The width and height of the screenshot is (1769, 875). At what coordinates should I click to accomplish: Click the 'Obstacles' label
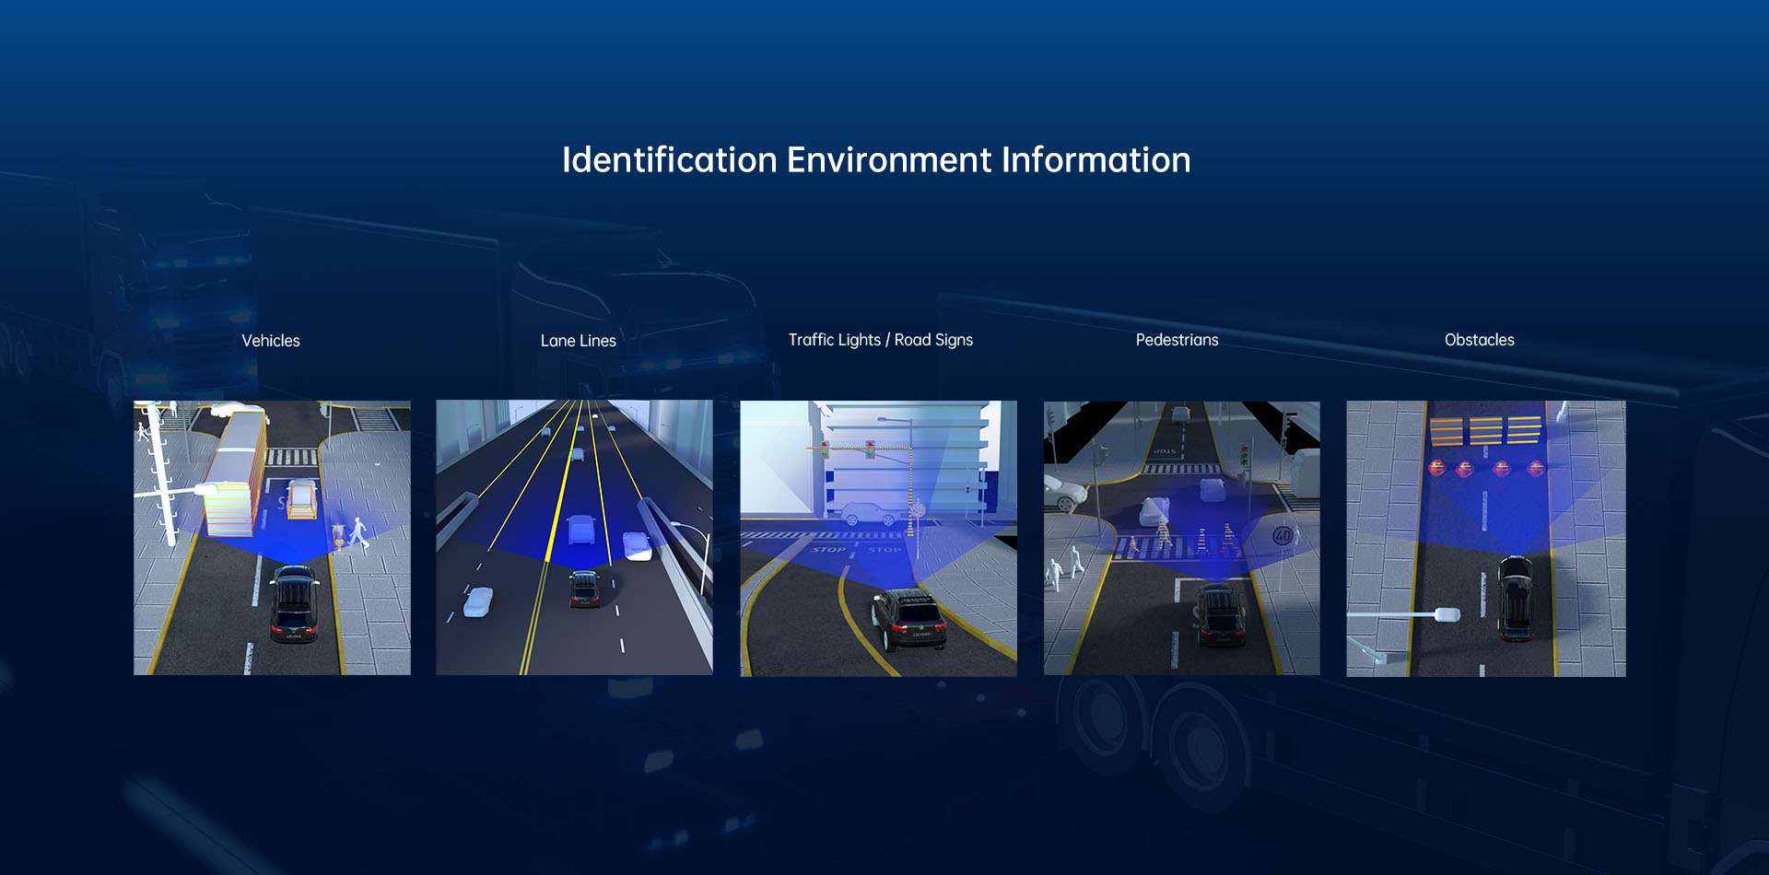(x=1480, y=340)
